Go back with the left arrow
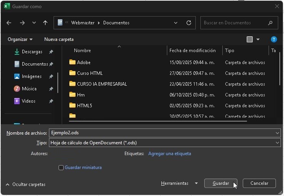284x196 pixels. 9,23
